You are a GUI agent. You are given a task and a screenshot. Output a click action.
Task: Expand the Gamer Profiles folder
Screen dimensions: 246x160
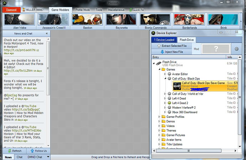[x=159, y=116]
